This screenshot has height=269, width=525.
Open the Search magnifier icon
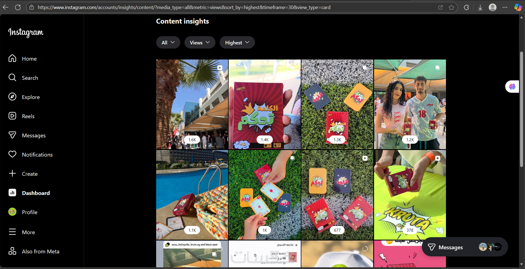point(12,78)
